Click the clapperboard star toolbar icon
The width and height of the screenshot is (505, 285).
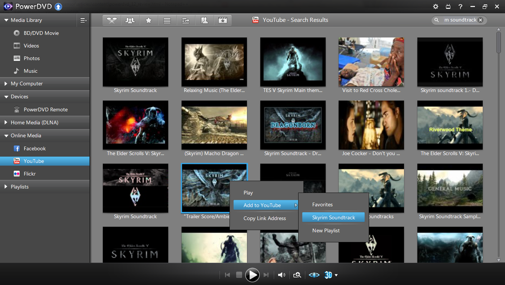click(x=222, y=20)
